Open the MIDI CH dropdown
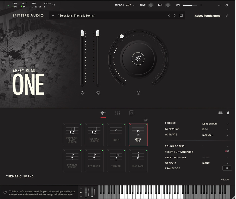 click(x=130, y=5)
